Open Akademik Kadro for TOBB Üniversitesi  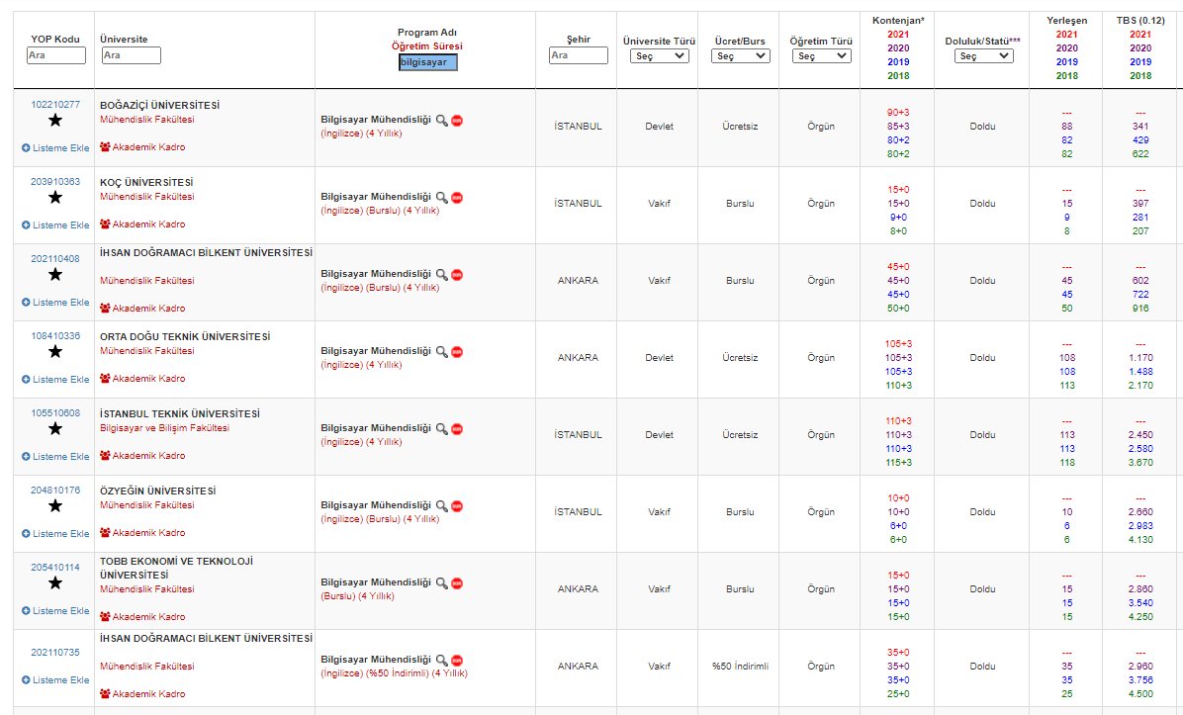(142, 616)
